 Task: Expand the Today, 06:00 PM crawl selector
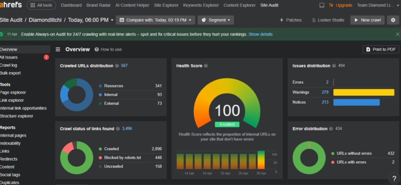point(91,20)
